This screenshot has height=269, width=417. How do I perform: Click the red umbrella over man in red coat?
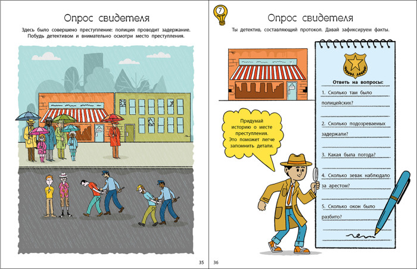[x=113, y=118]
